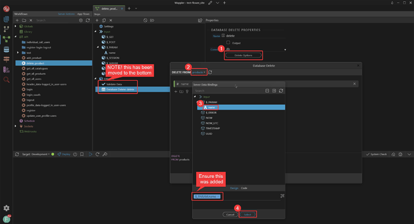The width and height of the screenshot is (414, 224).
Task: Remove the name condition row with X
Action: pos(355,84)
